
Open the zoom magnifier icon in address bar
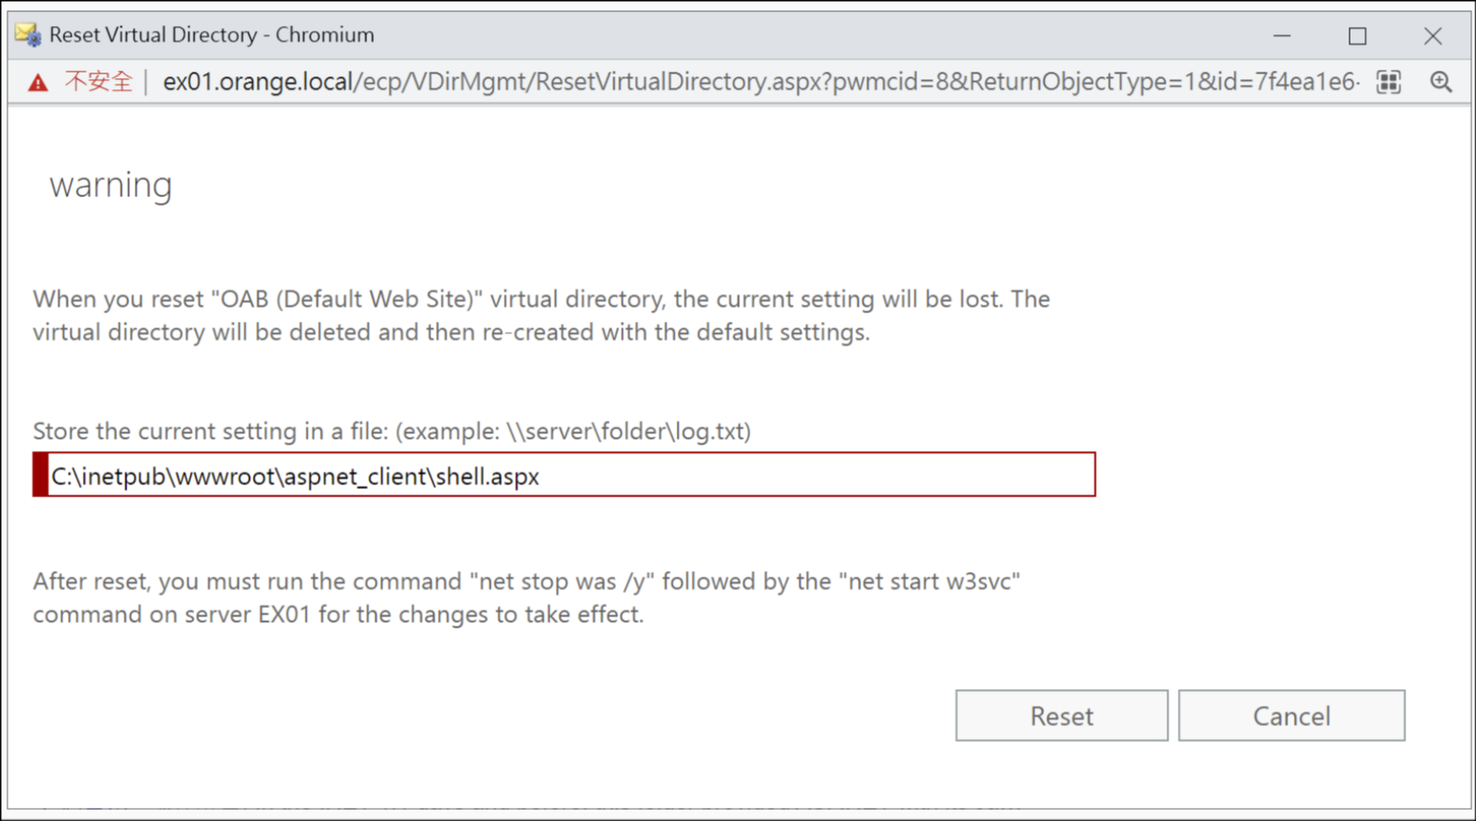tap(1441, 82)
